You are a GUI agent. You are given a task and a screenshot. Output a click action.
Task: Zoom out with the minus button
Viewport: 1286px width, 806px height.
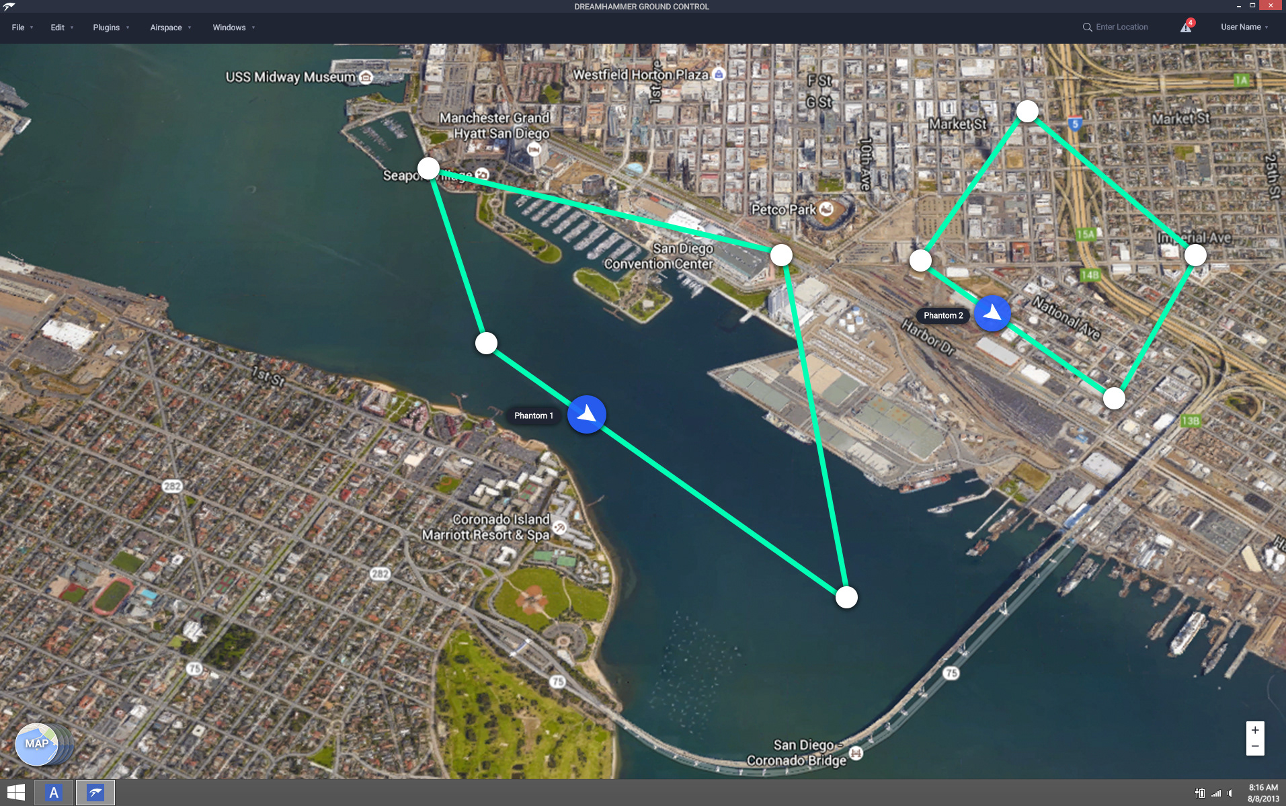click(1255, 747)
